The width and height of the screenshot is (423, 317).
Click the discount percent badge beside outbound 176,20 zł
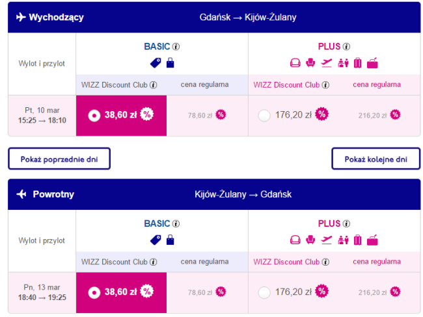coord(321,115)
